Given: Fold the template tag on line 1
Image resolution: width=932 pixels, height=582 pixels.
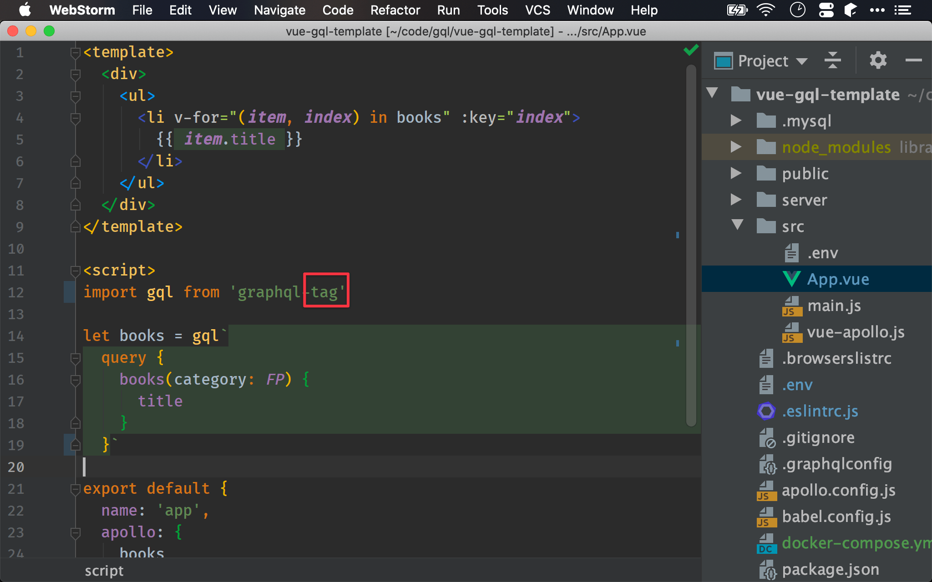Looking at the screenshot, I should [76, 53].
